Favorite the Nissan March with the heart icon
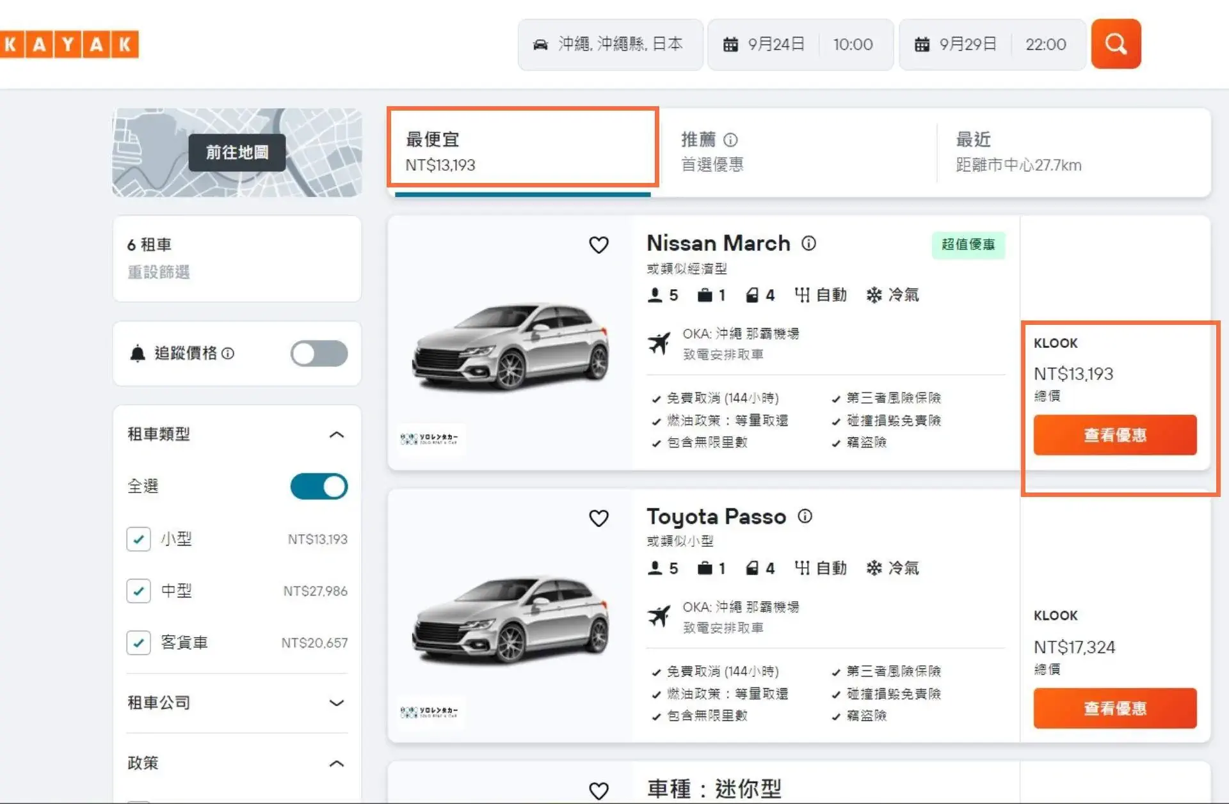The height and width of the screenshot is (804, 1229). point(598,245)
